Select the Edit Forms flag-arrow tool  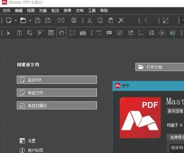40,33
